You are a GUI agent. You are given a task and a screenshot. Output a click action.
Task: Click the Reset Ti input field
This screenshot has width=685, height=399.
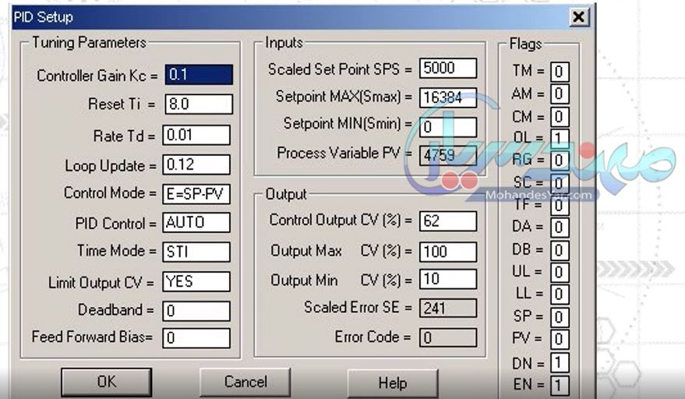(198, 104)
